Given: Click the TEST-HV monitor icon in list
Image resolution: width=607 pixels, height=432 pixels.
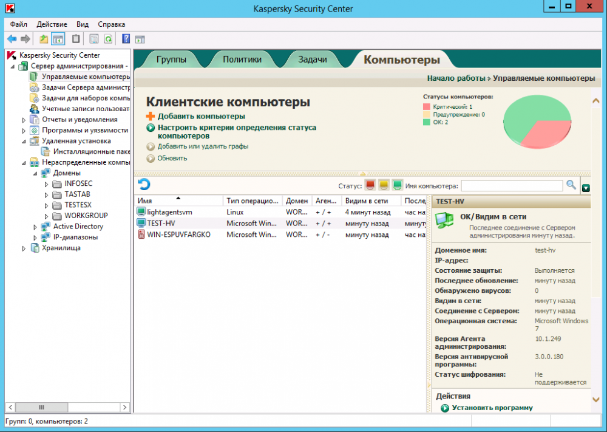Looking at the screenshot, I should click(x=141, y=223).
